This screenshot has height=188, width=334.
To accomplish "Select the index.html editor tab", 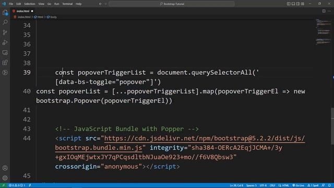I will point(23,11).
